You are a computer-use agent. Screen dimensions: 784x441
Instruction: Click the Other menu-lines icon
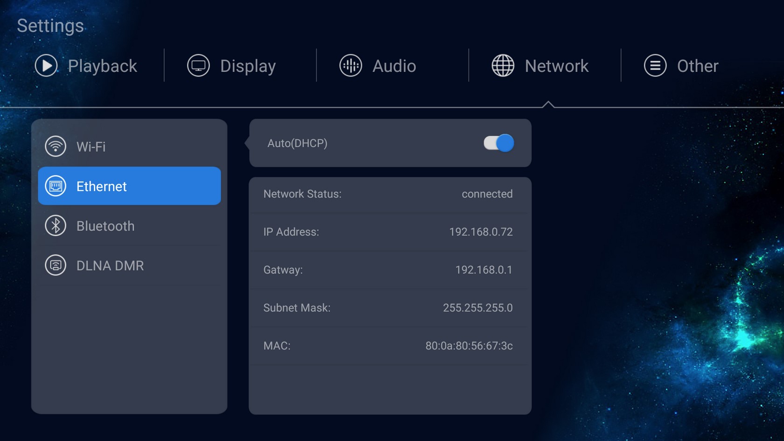(x=655, y=65)
